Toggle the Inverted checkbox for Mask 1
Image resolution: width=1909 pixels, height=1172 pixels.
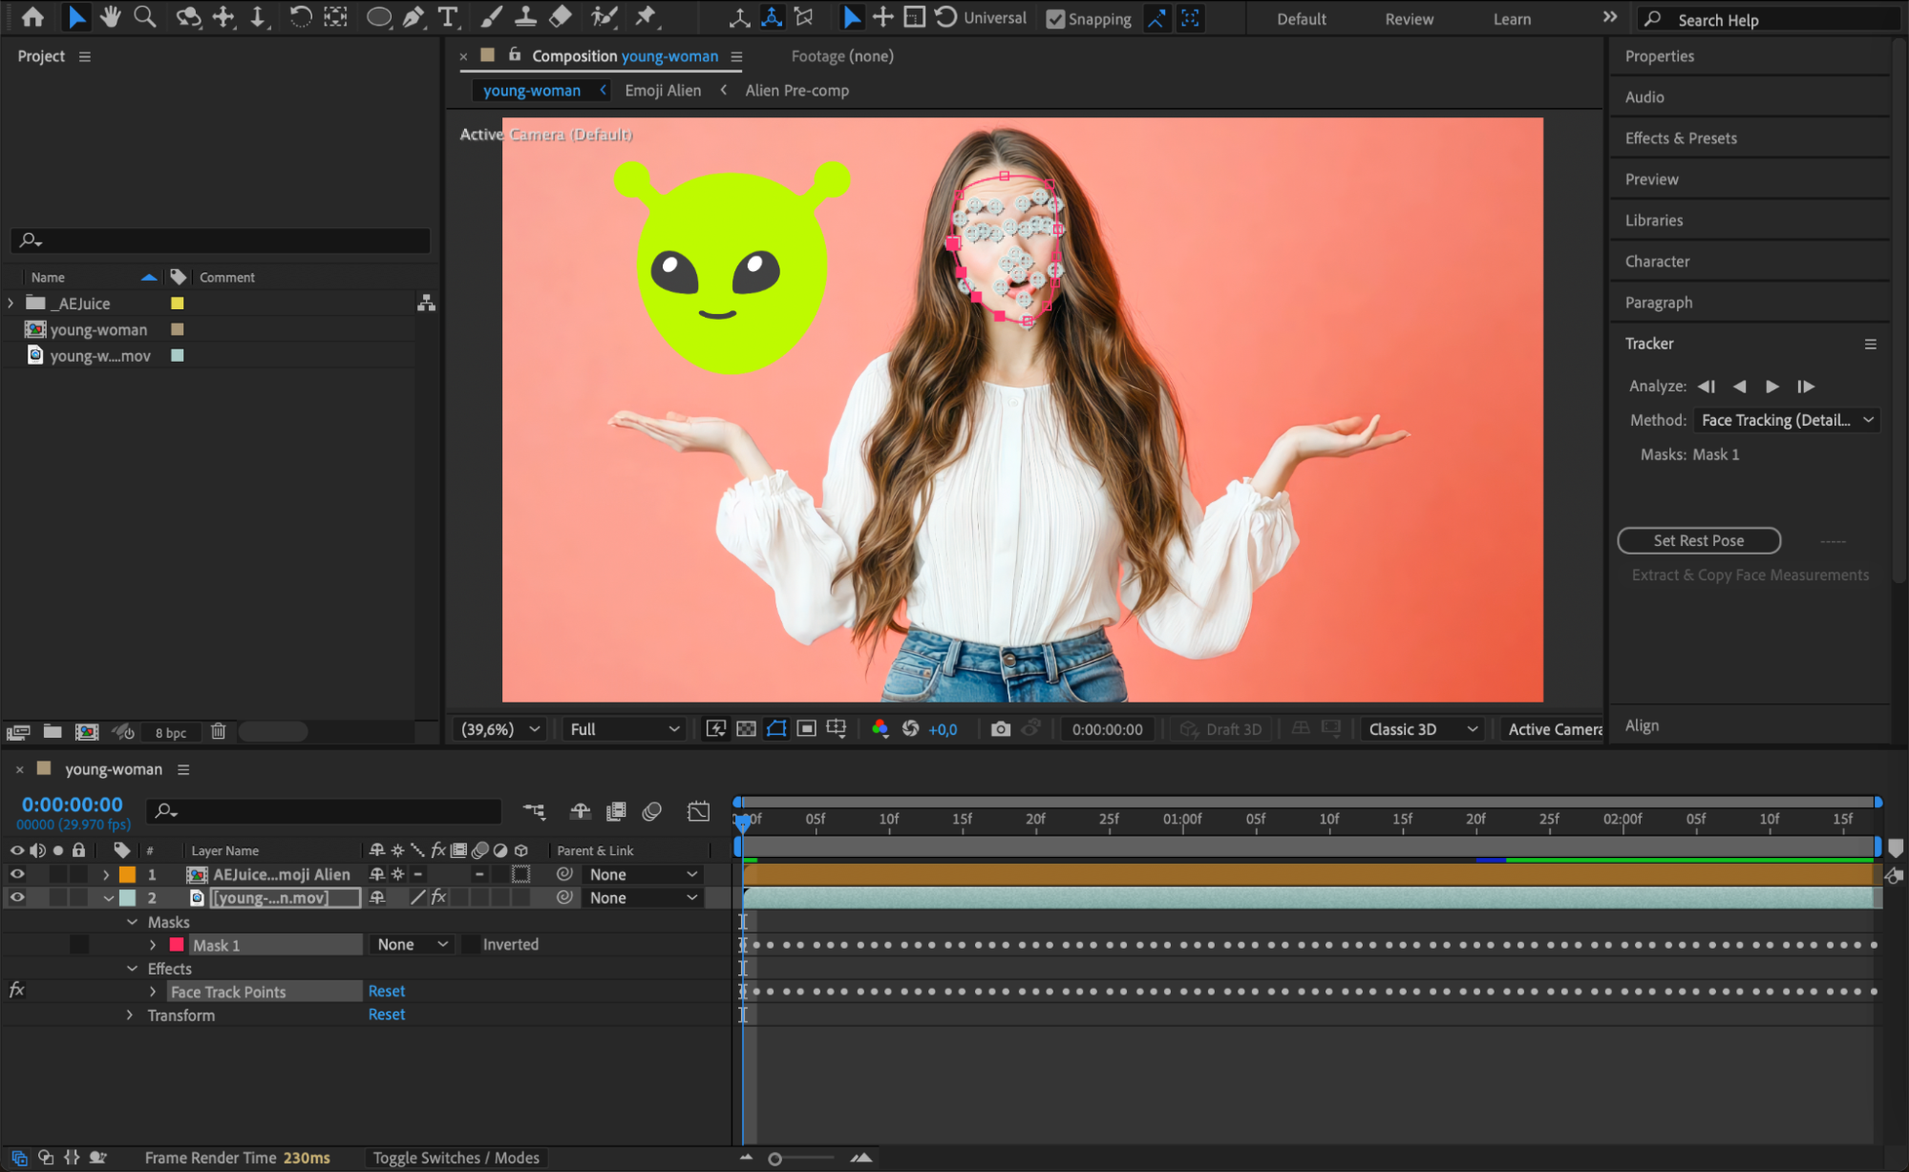coord(471,945)
